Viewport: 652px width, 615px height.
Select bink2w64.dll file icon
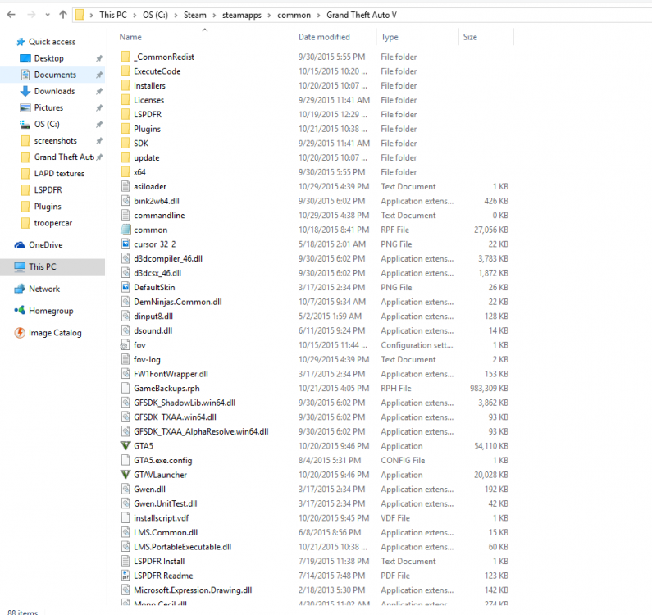click(x=125, y=201)
